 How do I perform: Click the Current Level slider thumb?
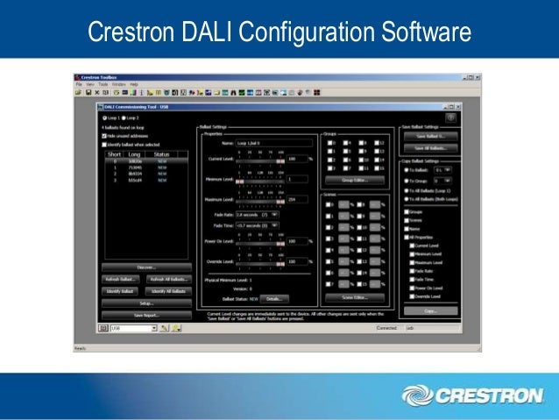pos(280,161)
